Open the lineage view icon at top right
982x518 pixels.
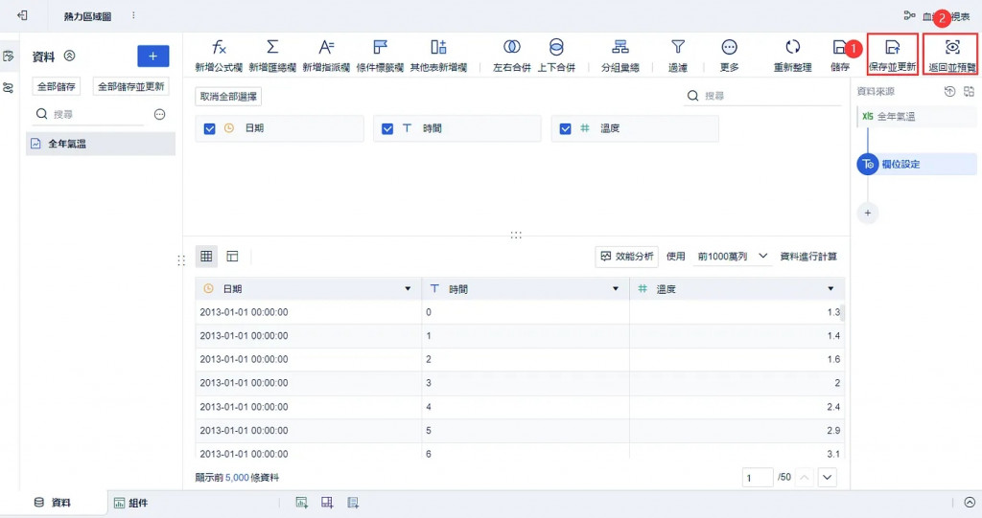click(x=909, y=15)
